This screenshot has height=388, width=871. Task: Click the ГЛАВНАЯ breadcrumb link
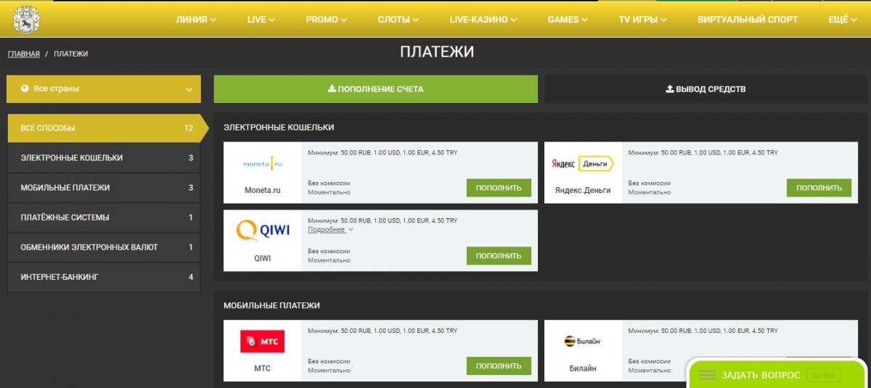(x=24, y=54)
